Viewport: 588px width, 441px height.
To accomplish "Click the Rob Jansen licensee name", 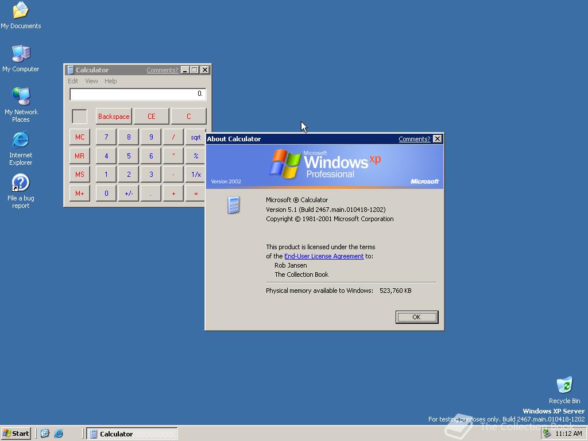I will tap(291, 265).
